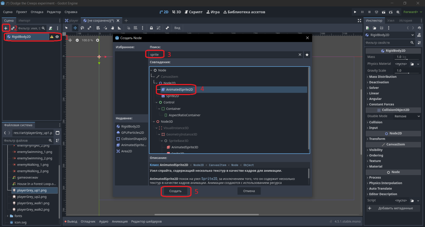425x227 pixels.
Task: Click the Отмена button
Action: pos(249,191)
